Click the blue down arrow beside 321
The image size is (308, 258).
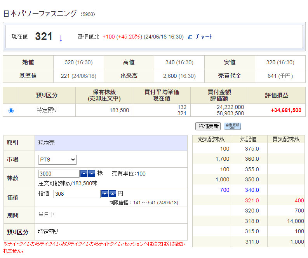[x=61, y=38]
